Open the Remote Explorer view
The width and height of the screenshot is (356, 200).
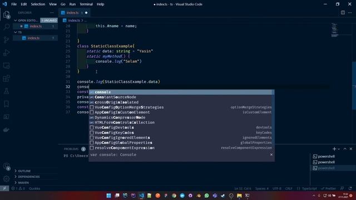click(x=6, y=66)
